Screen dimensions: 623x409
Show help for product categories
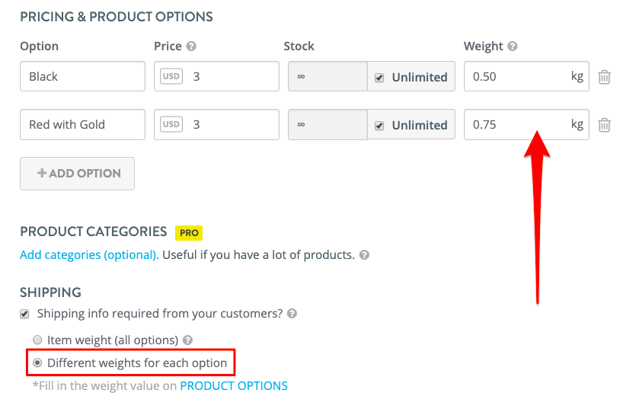pyautogui.click(x=364, y=255)
